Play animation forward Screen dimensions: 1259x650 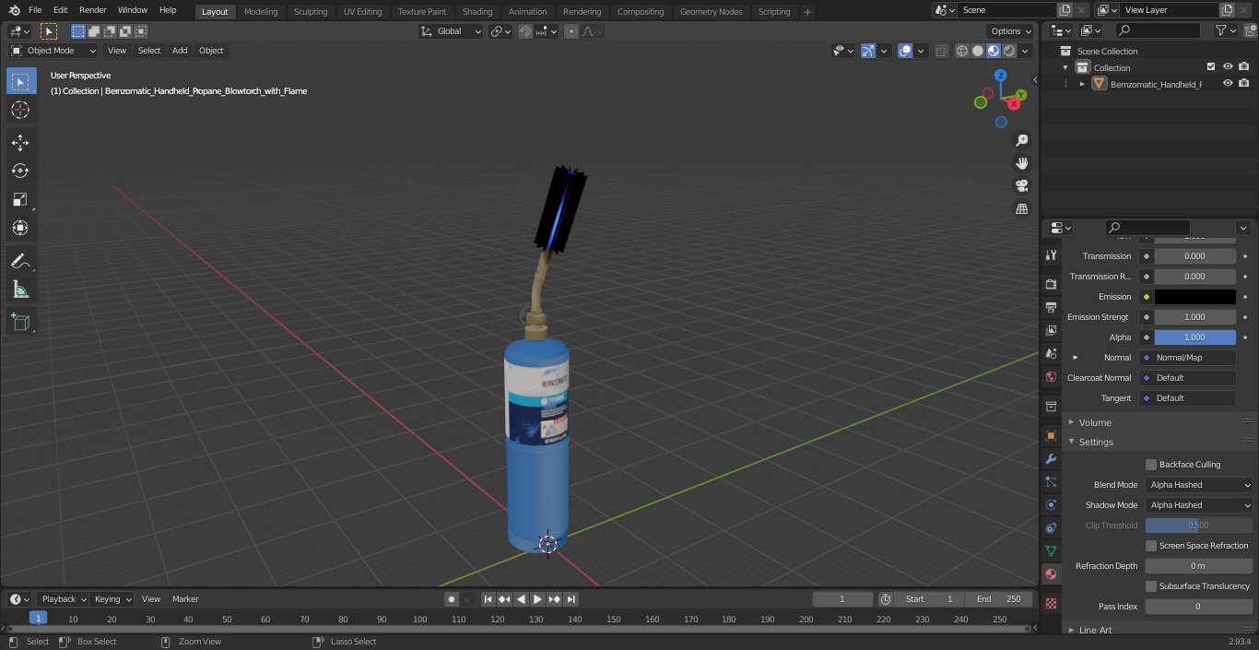point(537,599)
